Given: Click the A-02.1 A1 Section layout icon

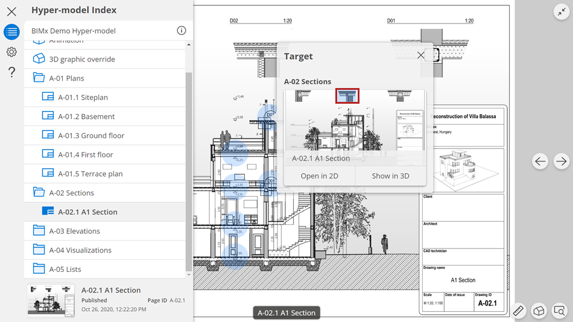Looking at the screenshot, I should (x=48, y=211).
